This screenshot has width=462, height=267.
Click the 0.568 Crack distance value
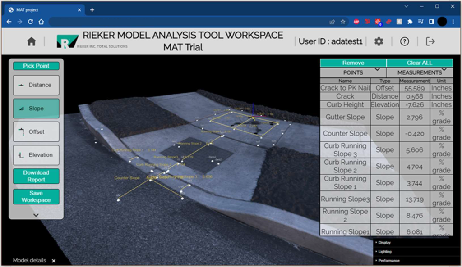[x=415, y=96]
